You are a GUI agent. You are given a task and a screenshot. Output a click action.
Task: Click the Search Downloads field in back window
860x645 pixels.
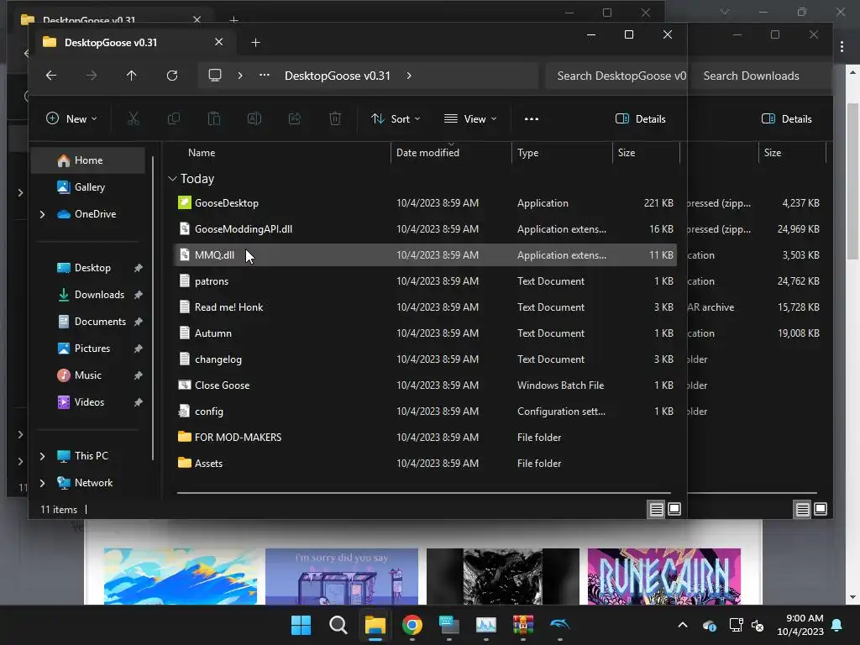click(x=761, y=76)
